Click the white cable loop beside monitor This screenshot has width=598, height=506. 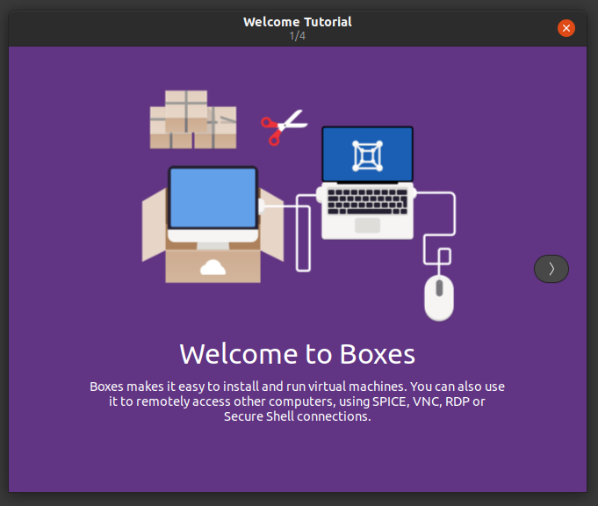(303, 235)
